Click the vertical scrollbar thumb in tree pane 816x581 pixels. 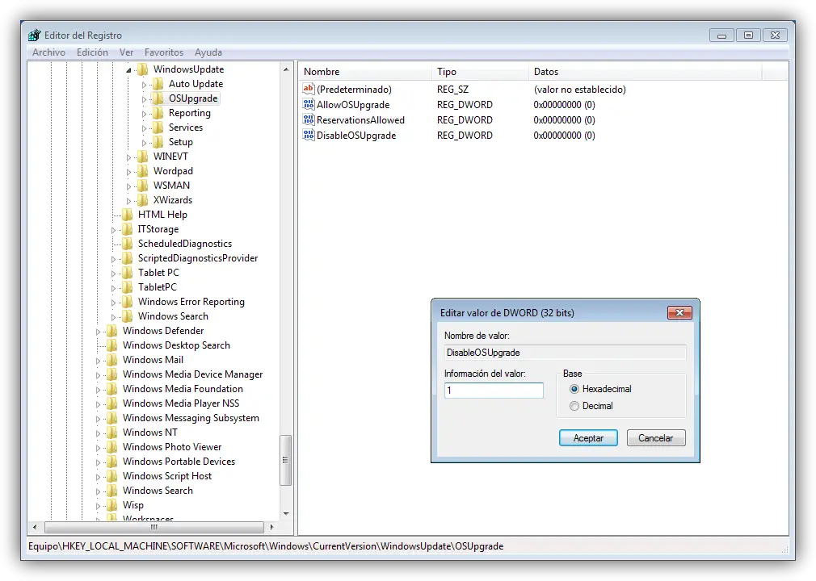(x=285, y=461)
